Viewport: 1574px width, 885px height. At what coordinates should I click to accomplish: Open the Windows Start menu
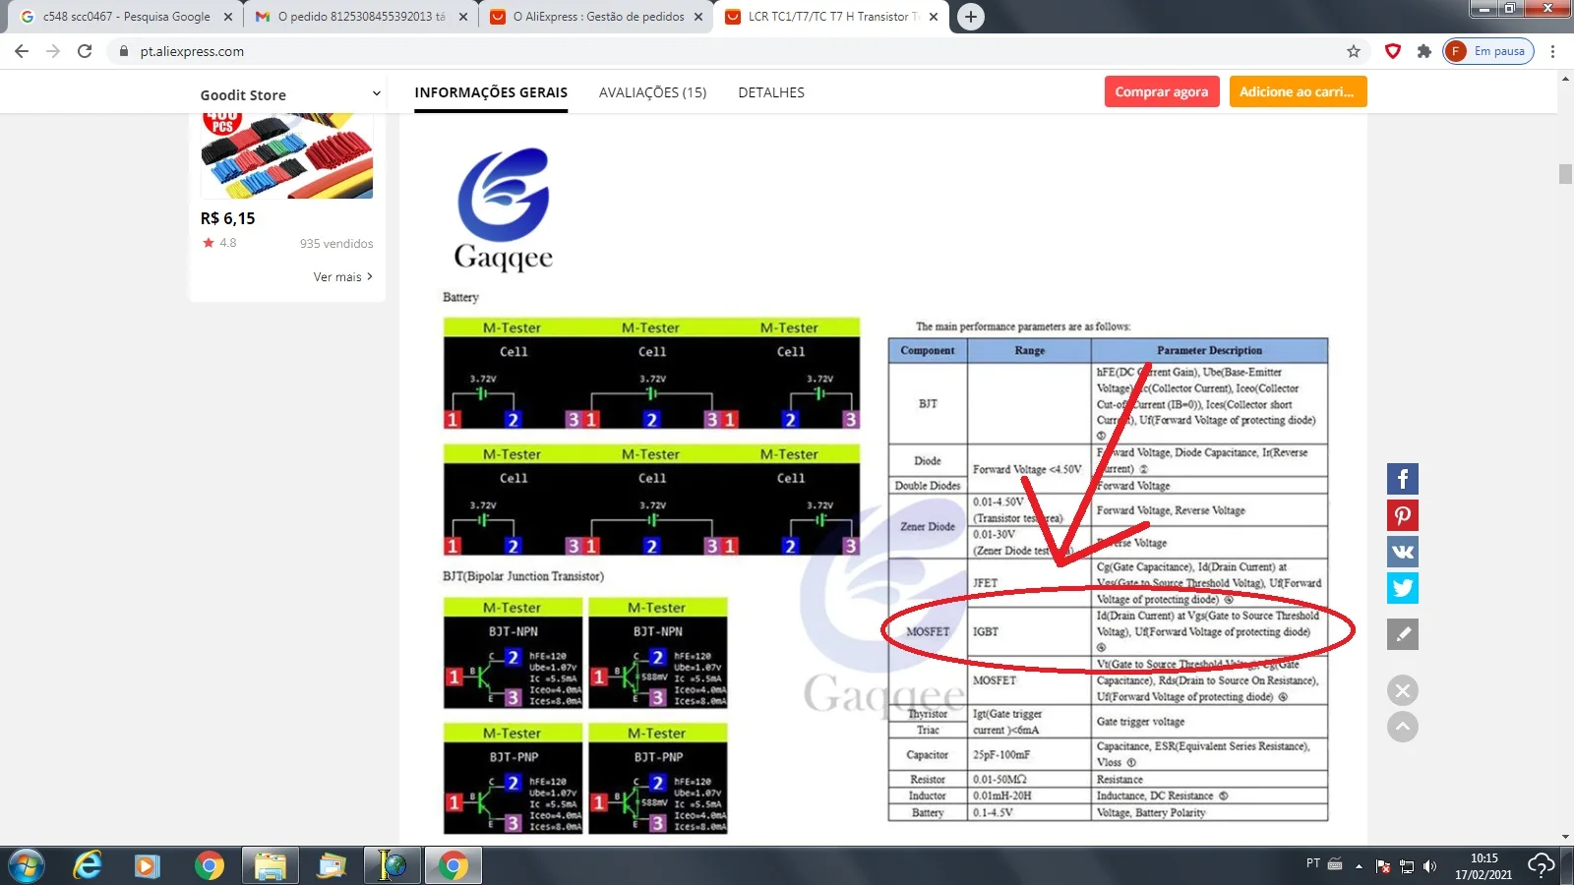(x=27, y=866)
